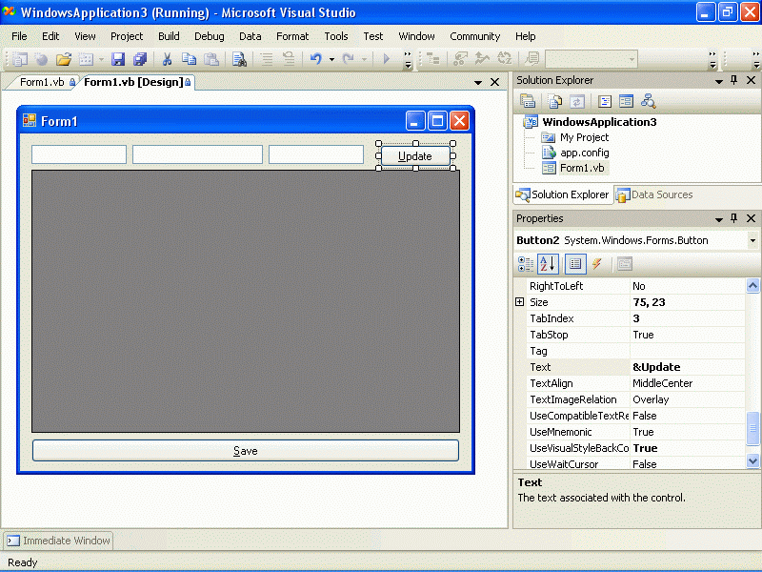Click the Cut scissors toolbar icon
This screenshot has width=762, height=572.
pyautogui.click(x=167, y=59)
